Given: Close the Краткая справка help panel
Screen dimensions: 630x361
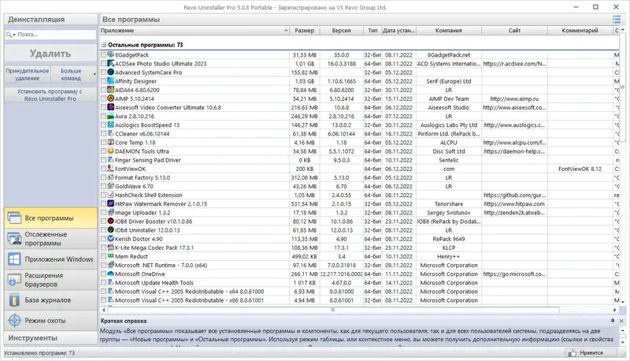Looking at the screenshot, I should 621,321.
